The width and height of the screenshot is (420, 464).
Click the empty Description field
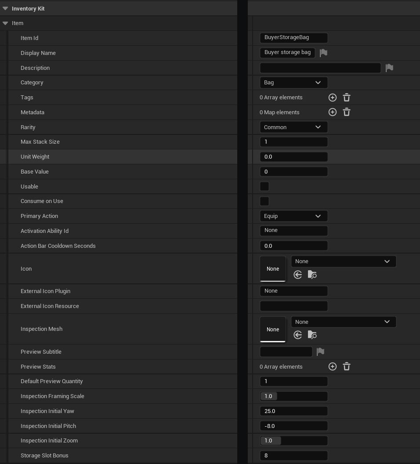click(320, 68)
